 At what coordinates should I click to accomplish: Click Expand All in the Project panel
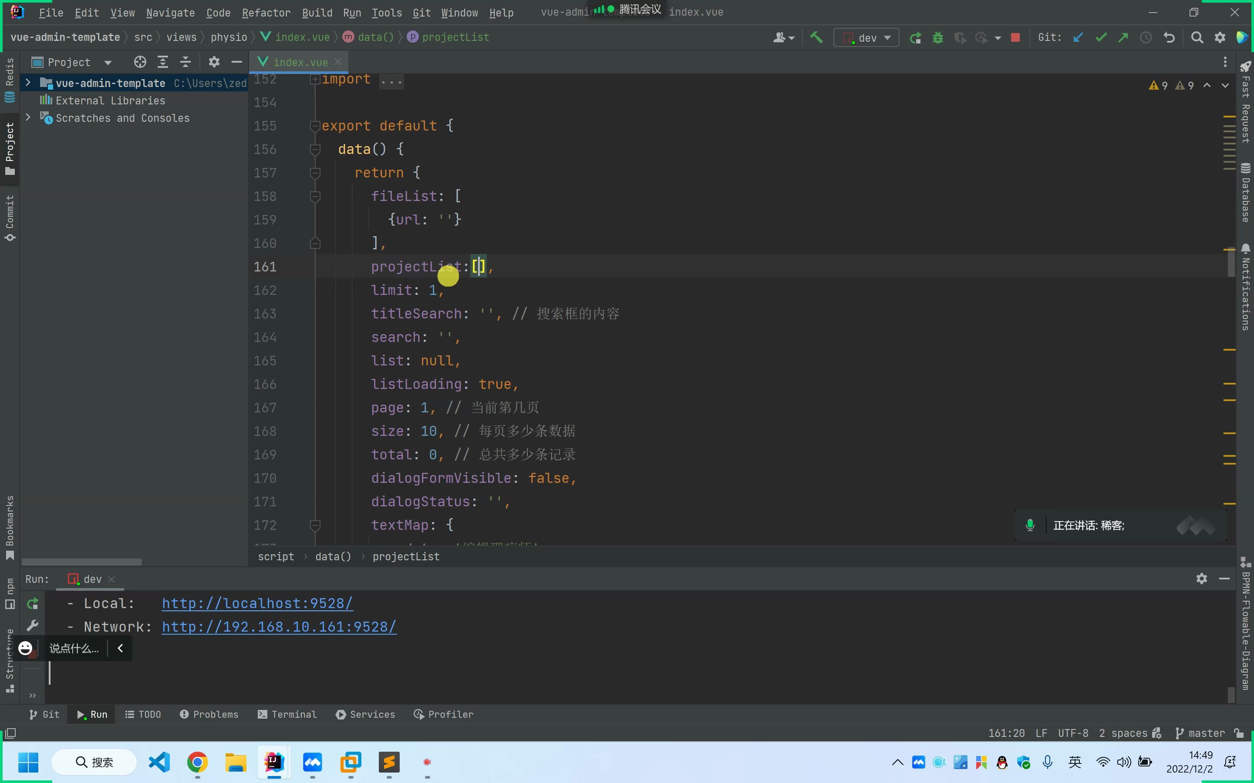coord(163,62)
